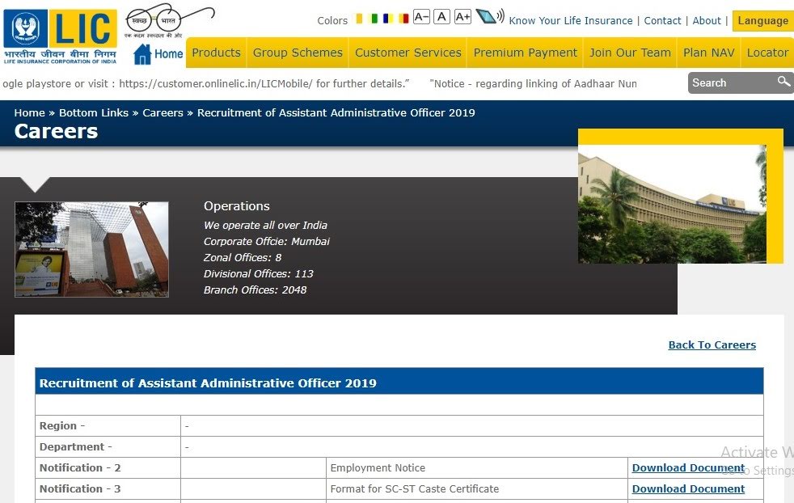Click the Swachh Bharat spectacles logo
794x503 pixels.
tap(169, 21)
